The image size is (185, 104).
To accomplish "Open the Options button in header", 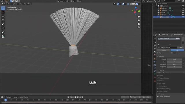I will coord(137,1).
